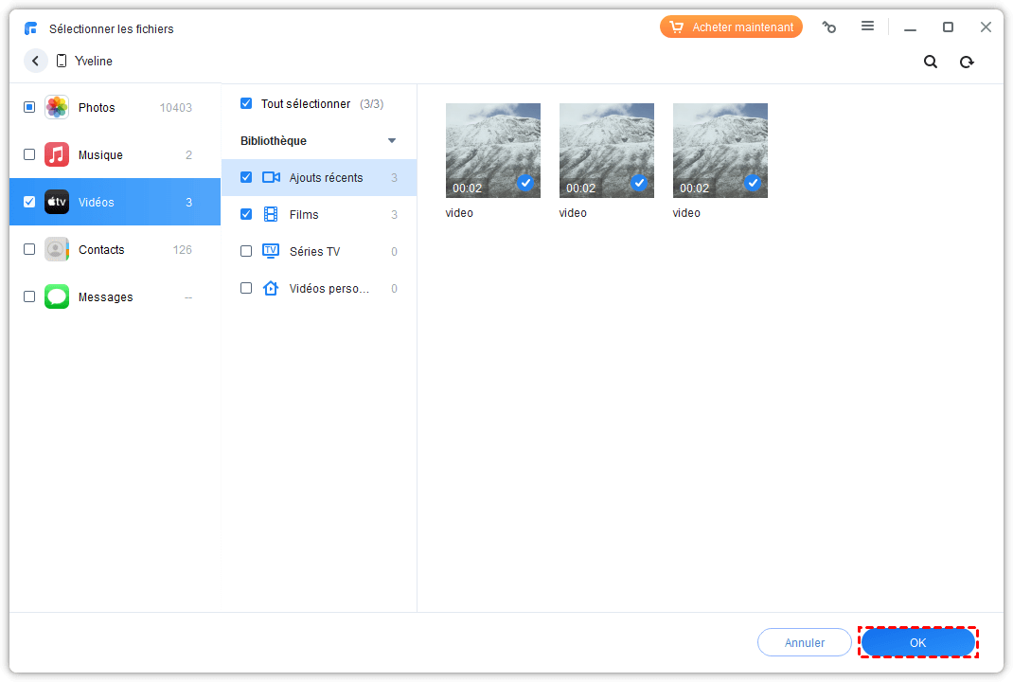
Task: Click the refresh icon
Action: pos(967,62)
